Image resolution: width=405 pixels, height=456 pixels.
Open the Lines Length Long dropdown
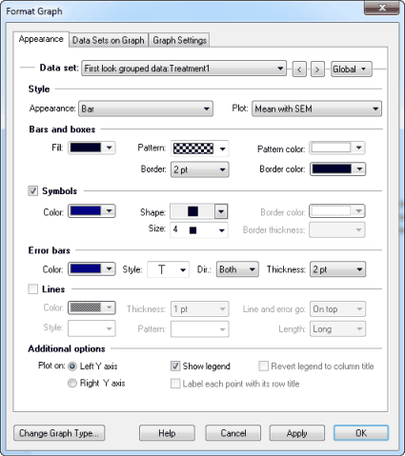pyautogui.click(x=337, y=329)
